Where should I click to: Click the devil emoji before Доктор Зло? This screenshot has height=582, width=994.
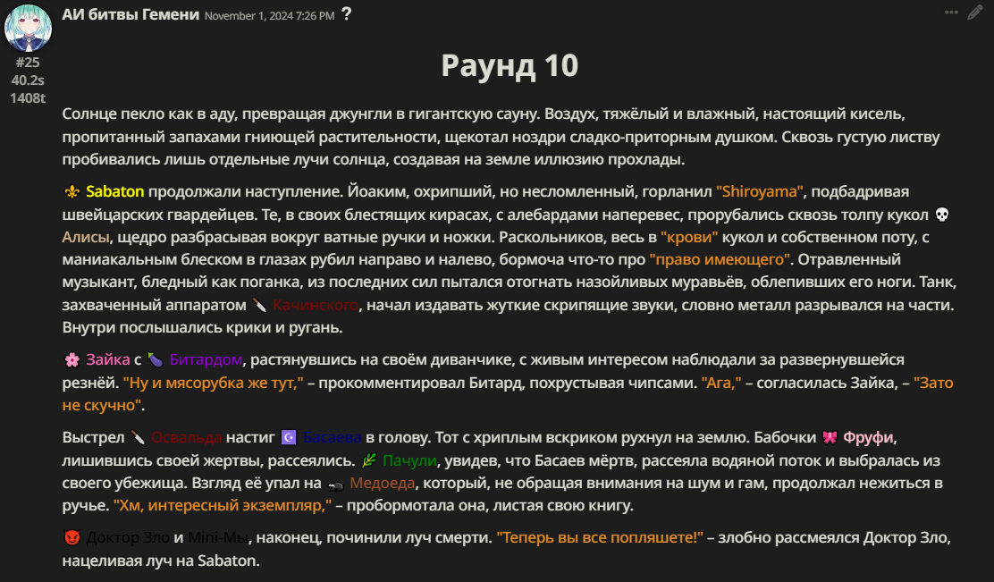point(72,537)
